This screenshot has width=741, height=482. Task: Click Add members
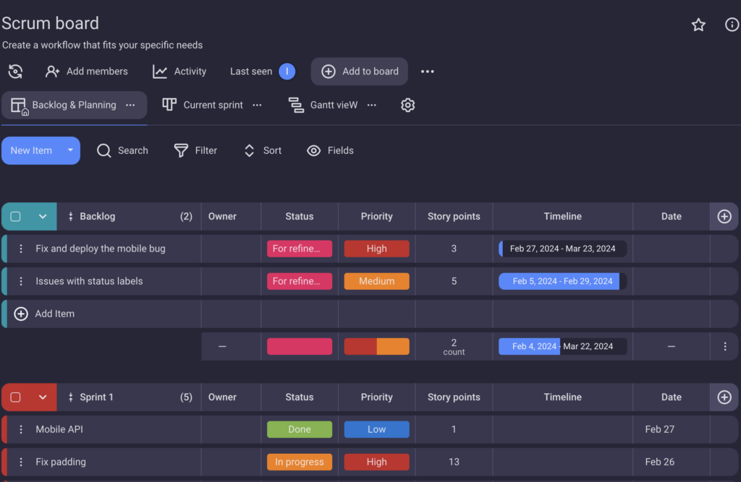pos(87,72)
